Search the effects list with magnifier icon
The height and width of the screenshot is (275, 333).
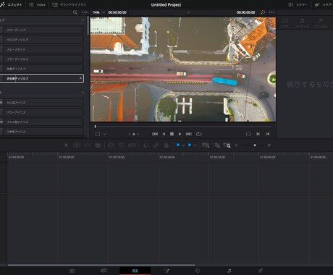[75, 12]
